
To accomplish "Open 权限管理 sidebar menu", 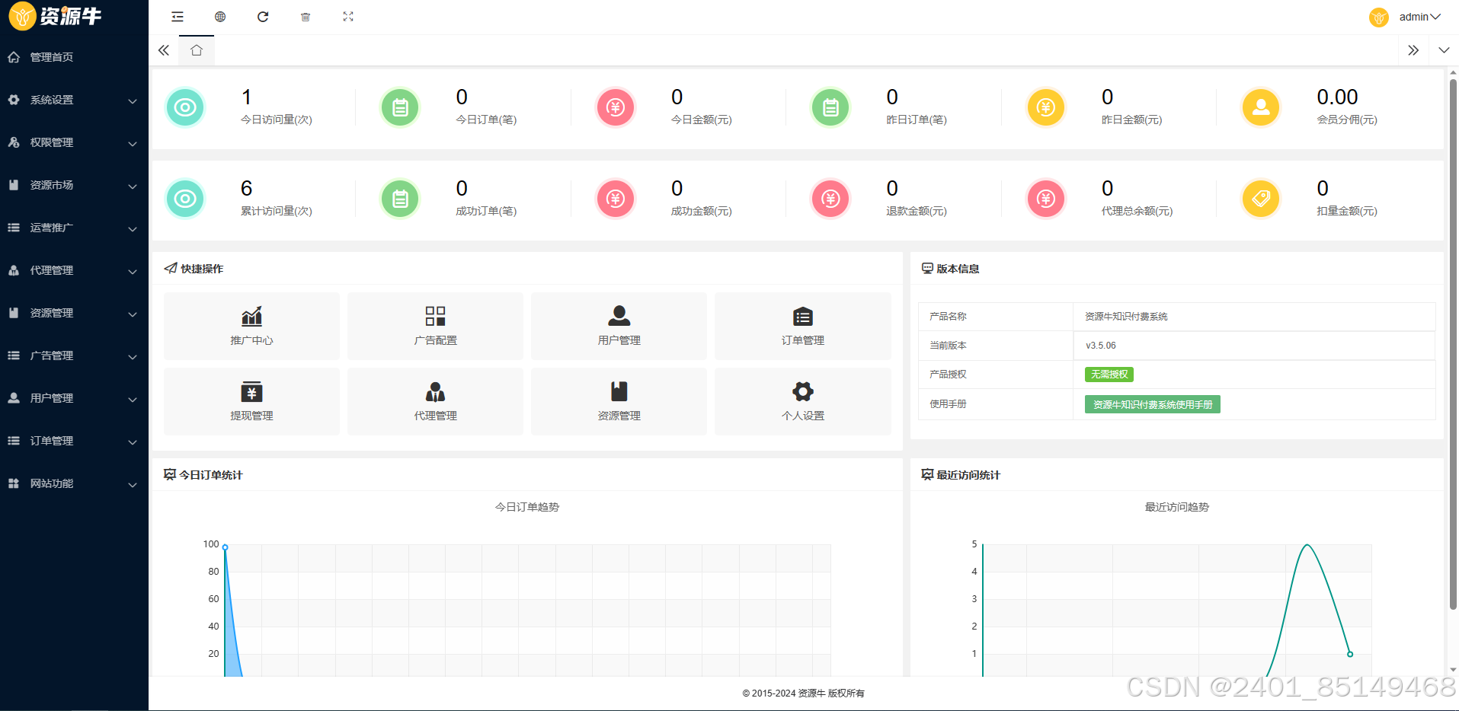I will point(74,142).
